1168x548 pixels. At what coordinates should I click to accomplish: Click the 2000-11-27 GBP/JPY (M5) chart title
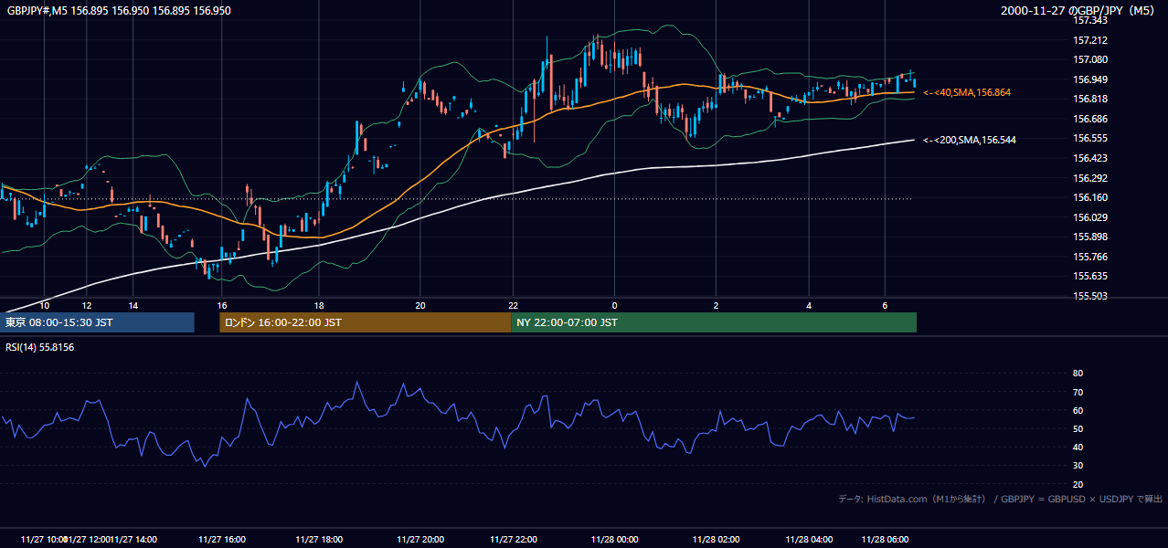pos(1079,10)
